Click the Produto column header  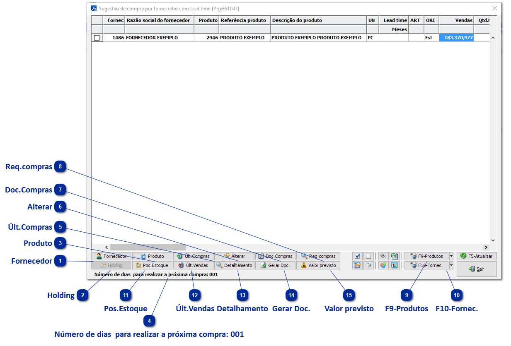206,20
